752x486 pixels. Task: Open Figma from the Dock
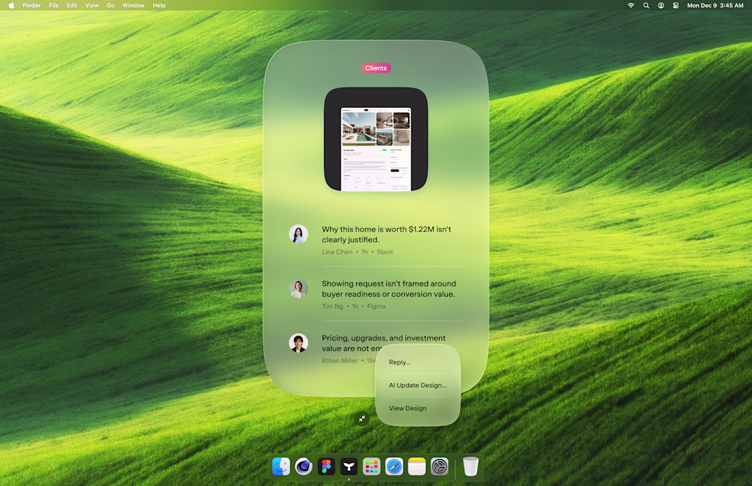click(326, 466)
